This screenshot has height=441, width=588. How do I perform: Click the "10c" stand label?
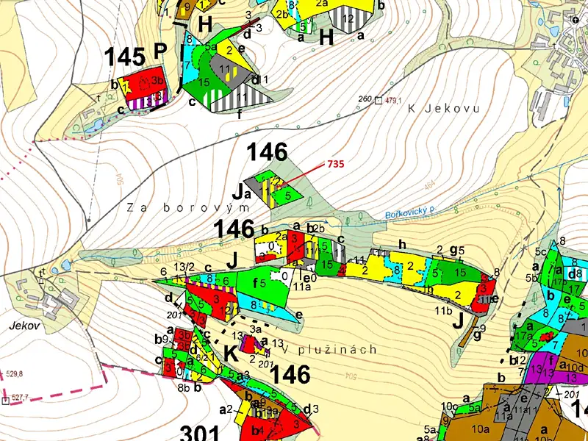pos(448,406)
